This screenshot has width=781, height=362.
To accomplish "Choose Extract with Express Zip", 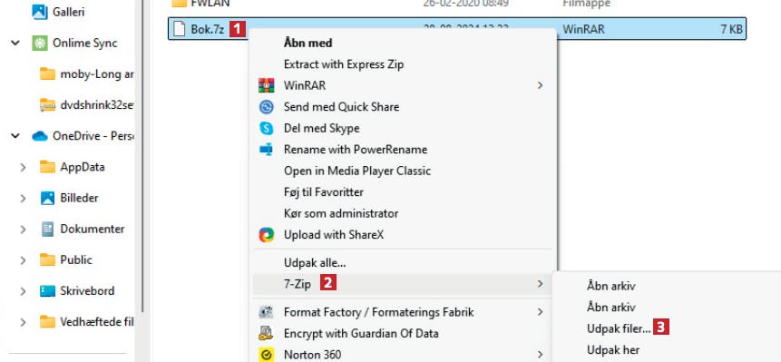I will tap(344, 64).
